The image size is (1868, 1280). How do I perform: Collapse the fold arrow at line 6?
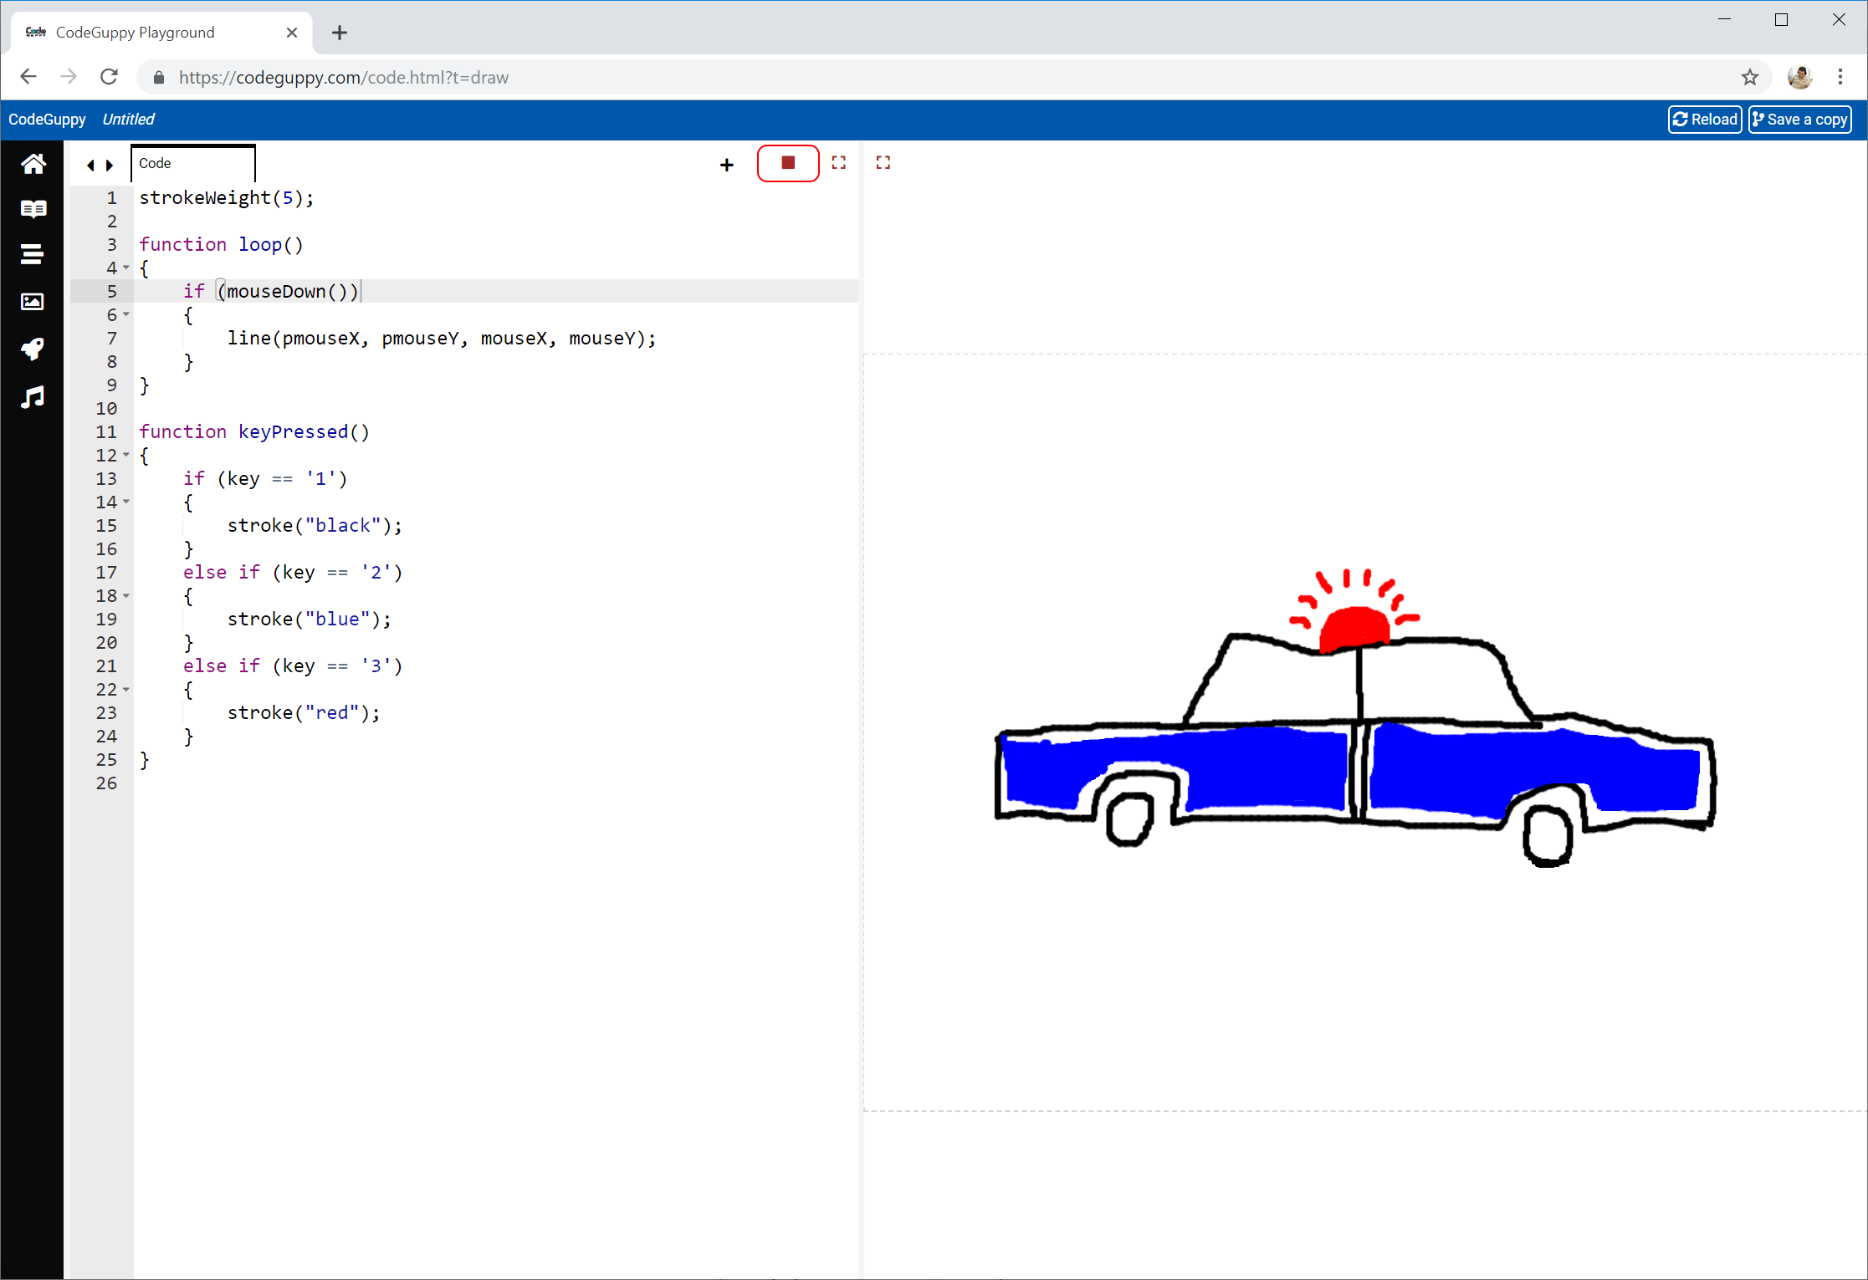pos(126,314)
